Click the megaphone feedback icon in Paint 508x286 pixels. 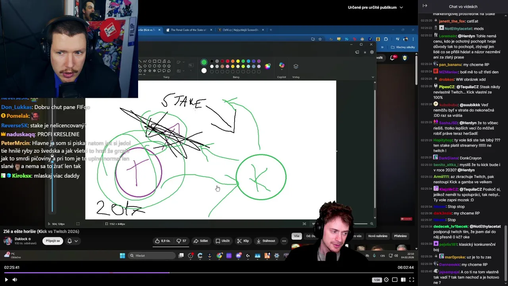357,52
